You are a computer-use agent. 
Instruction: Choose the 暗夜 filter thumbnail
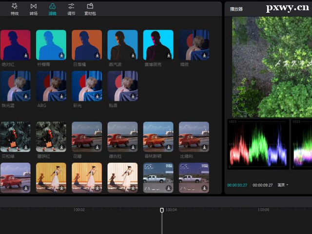point(194,45)
